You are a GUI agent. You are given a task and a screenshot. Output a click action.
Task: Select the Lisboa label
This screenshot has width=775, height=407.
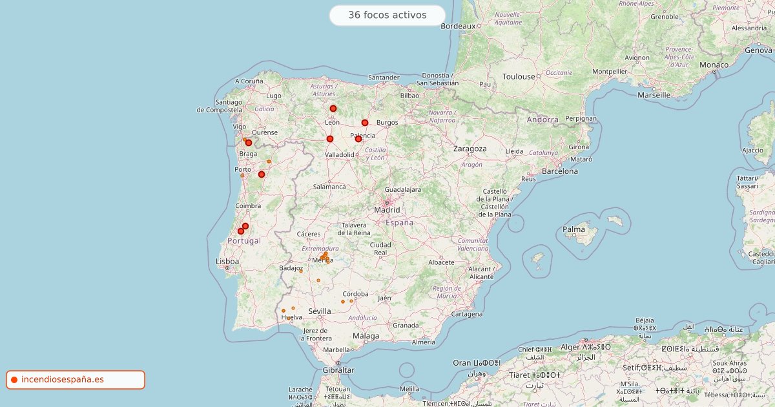(227, 262)
